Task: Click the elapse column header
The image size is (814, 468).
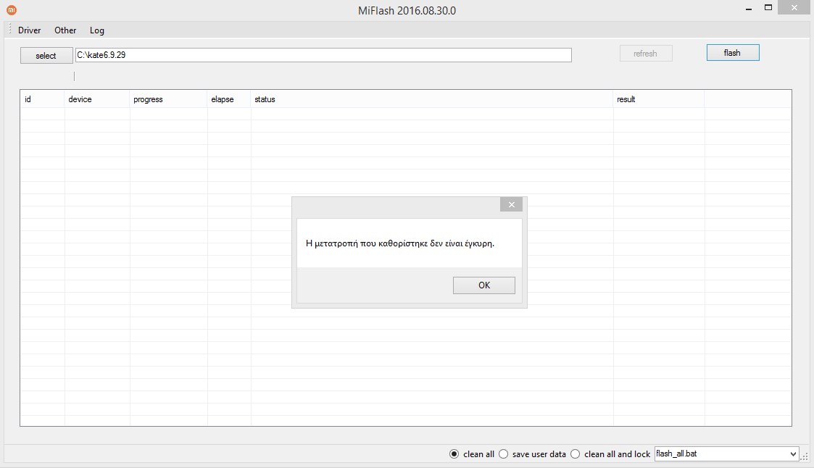Action: (x=229, y=99)
